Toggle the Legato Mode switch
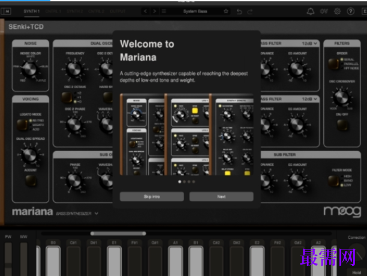 tap(22, 125)
